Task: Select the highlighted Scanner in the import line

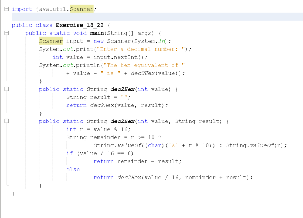Action: click(82, 9)
